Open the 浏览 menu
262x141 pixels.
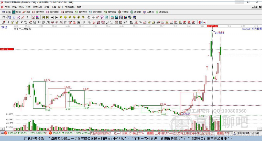[14, 7]
